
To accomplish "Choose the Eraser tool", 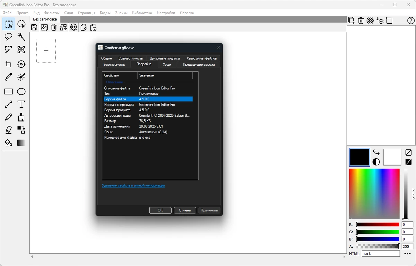I will point(9,130).
